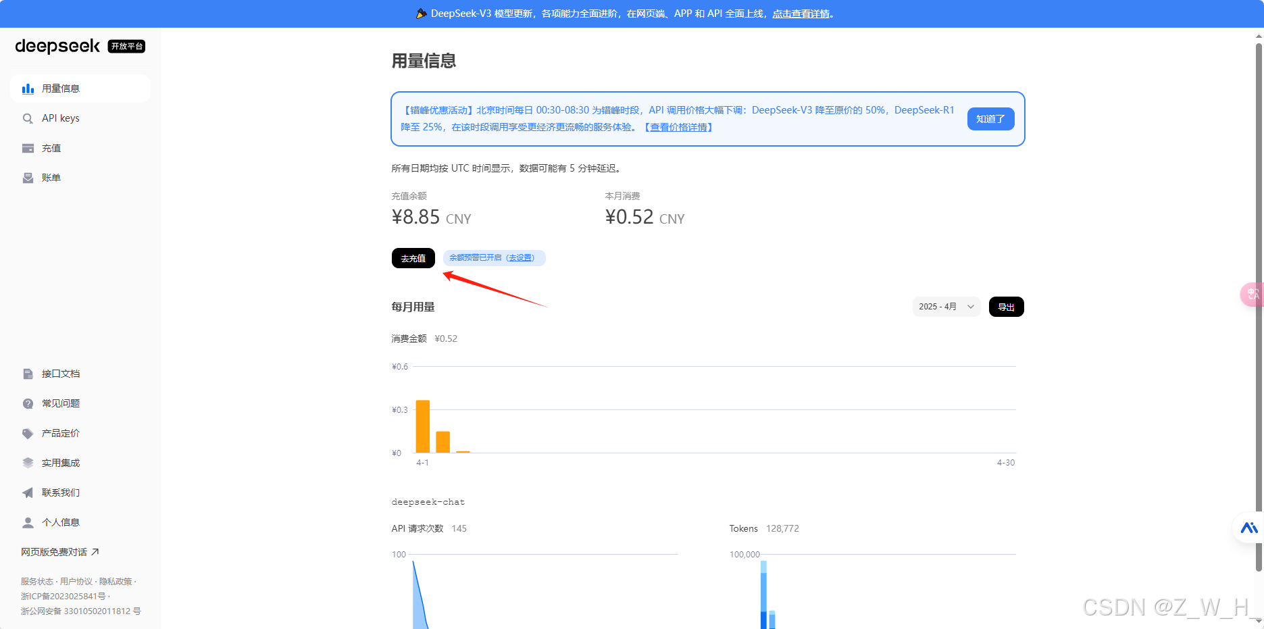Click the external link arrow after 网页版免费对话

pos(95,552)
